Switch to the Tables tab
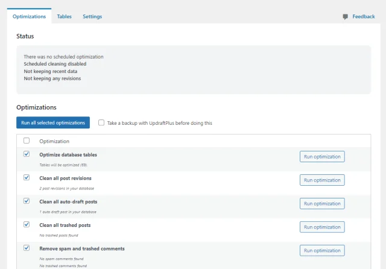Viewport: 386px width, 269px height. [64, 17]
